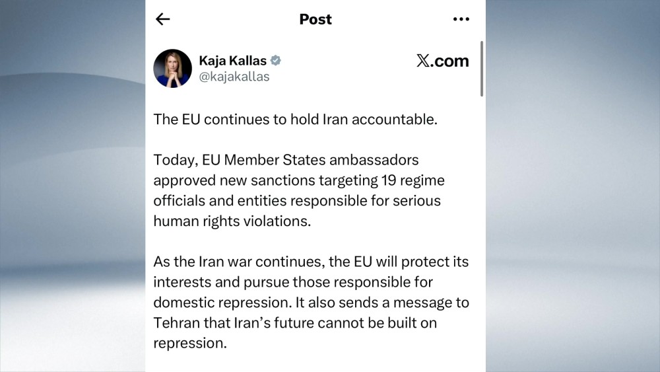Viewport: 660px width, 372px height.
Task: Click the blurred background left of the post
Action: [73, 186]
